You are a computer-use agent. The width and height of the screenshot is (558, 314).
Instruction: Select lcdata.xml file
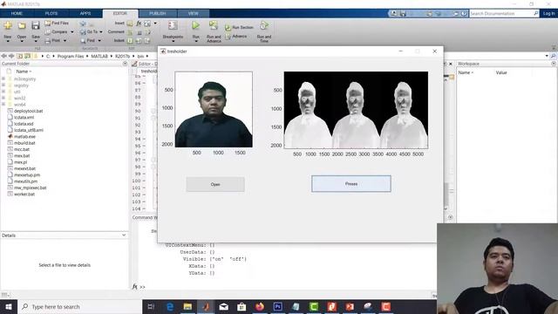(24, 118)
